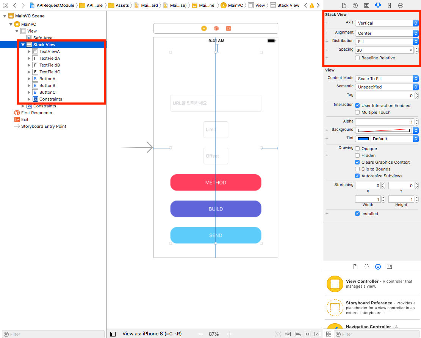
Task: Enable the Baseline Relative checkbox
Action: 357,58
